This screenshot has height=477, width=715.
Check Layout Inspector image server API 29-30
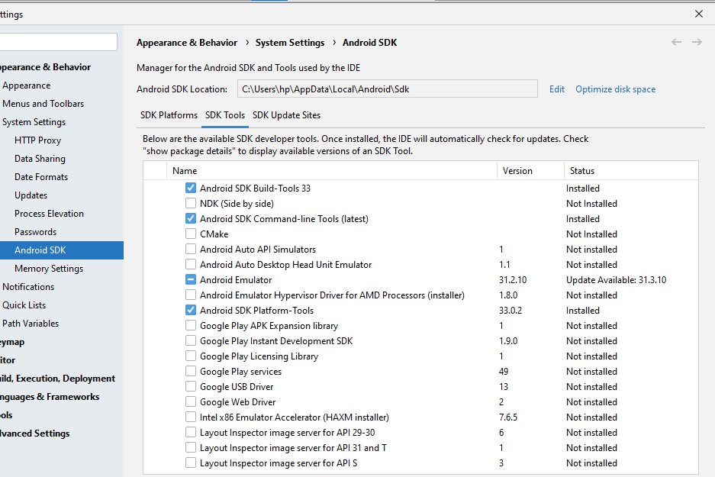191,432
